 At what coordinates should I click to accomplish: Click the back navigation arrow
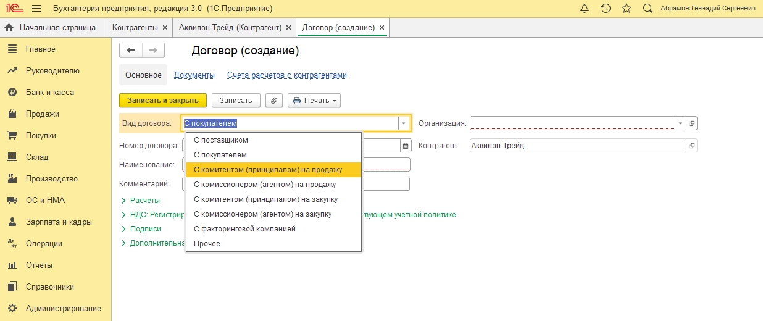[x=131, y=51]
